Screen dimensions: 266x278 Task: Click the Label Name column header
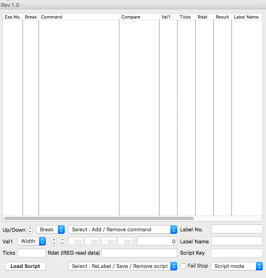coord(247,17)
